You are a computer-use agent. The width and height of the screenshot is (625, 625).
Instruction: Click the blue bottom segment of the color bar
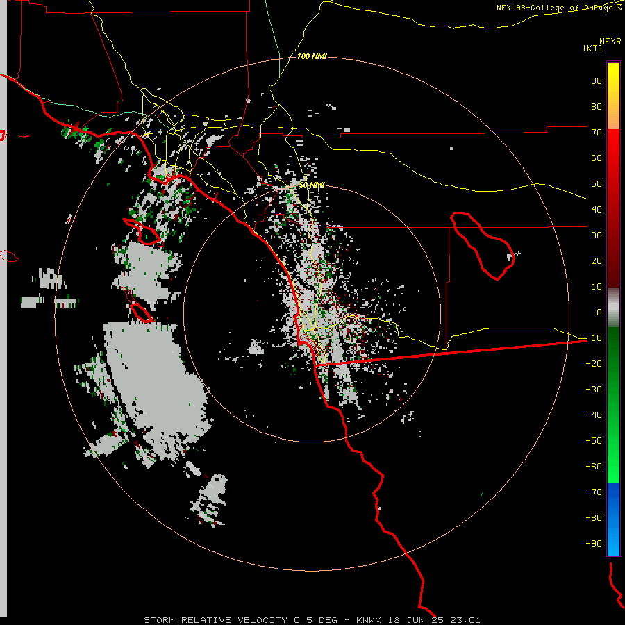613,519
